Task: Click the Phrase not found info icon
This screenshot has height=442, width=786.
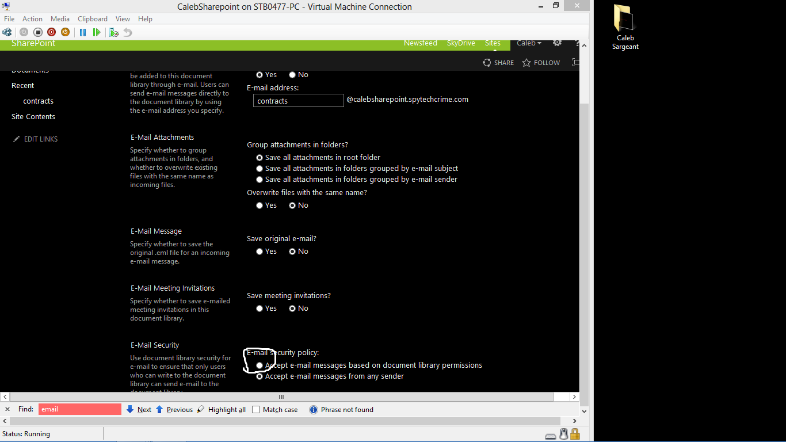Action: coord(314,410)
